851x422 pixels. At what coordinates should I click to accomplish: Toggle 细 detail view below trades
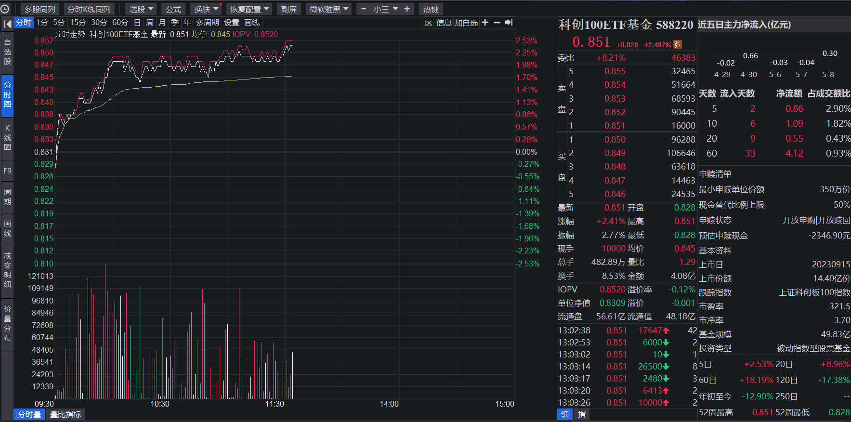click(x=564, y=414)
